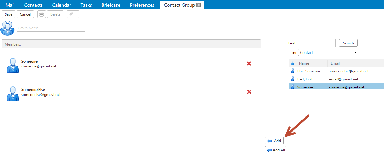The width and height of the screenshot is (384, 155).
Task: Click contact icon beside Last, First
Action: (293, 79)
